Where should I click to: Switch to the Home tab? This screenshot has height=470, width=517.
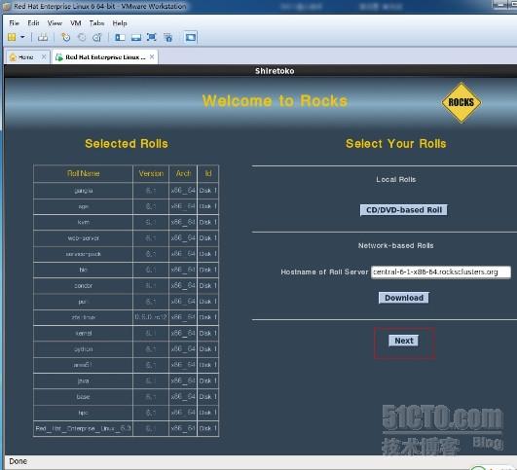pos(28,57)
